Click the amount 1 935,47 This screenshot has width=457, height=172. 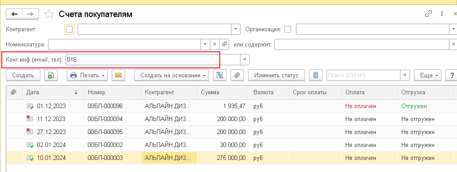coord(234,106)
